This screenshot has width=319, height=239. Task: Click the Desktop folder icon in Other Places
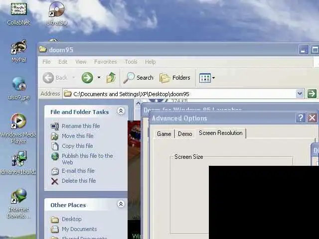pyautogui.click(x=55, y=220)
